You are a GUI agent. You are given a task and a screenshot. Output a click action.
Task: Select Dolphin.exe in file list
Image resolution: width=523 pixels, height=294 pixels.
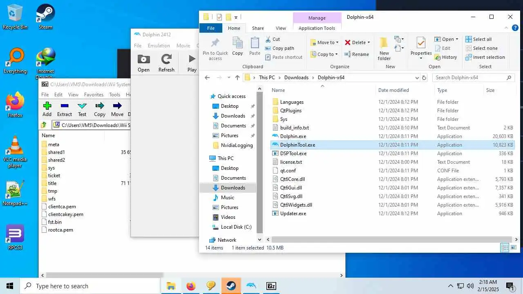click(x=293, y=136)
